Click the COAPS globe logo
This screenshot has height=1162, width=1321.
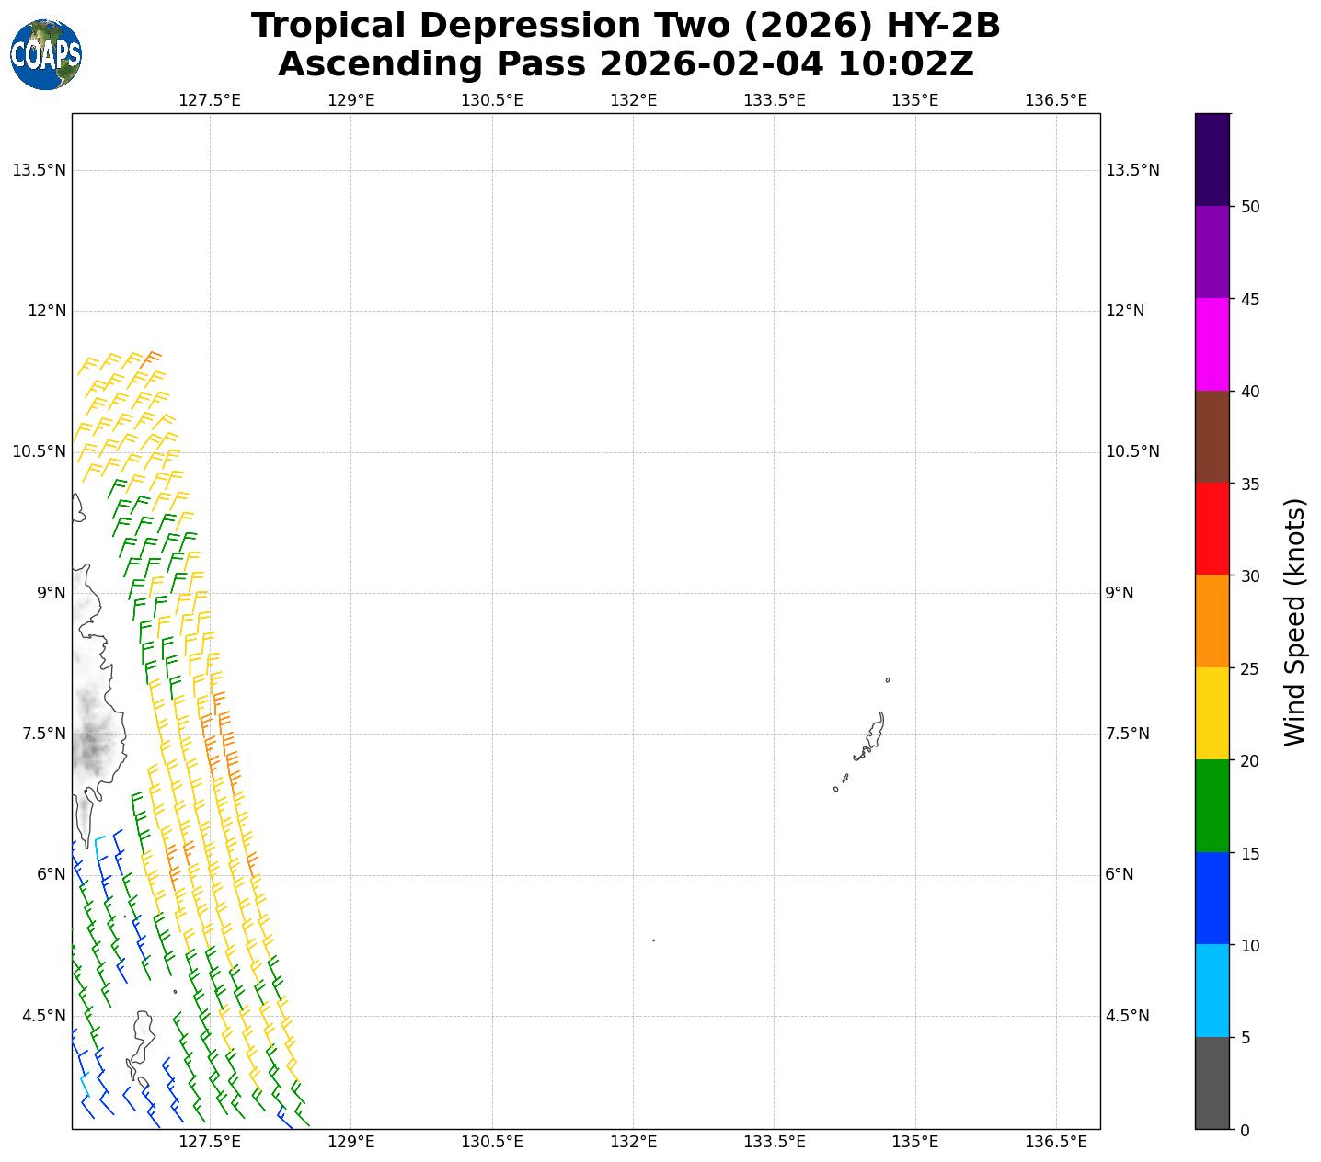tap(46, 54)
